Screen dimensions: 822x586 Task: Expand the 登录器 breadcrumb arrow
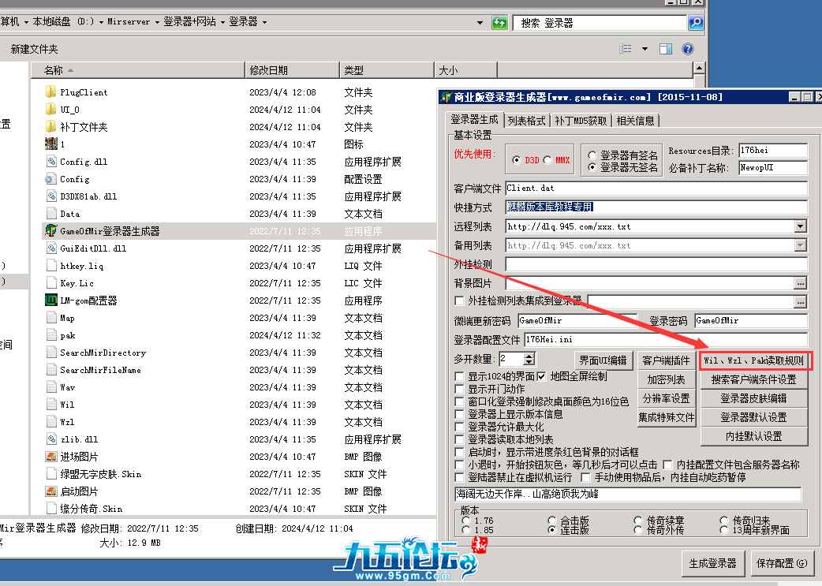coord(264,22)
